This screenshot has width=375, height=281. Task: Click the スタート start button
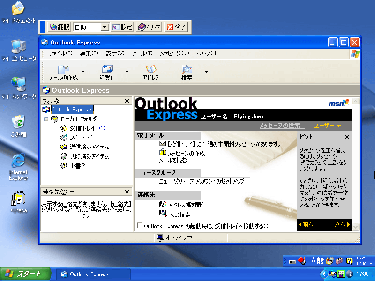tap(25, 274)
